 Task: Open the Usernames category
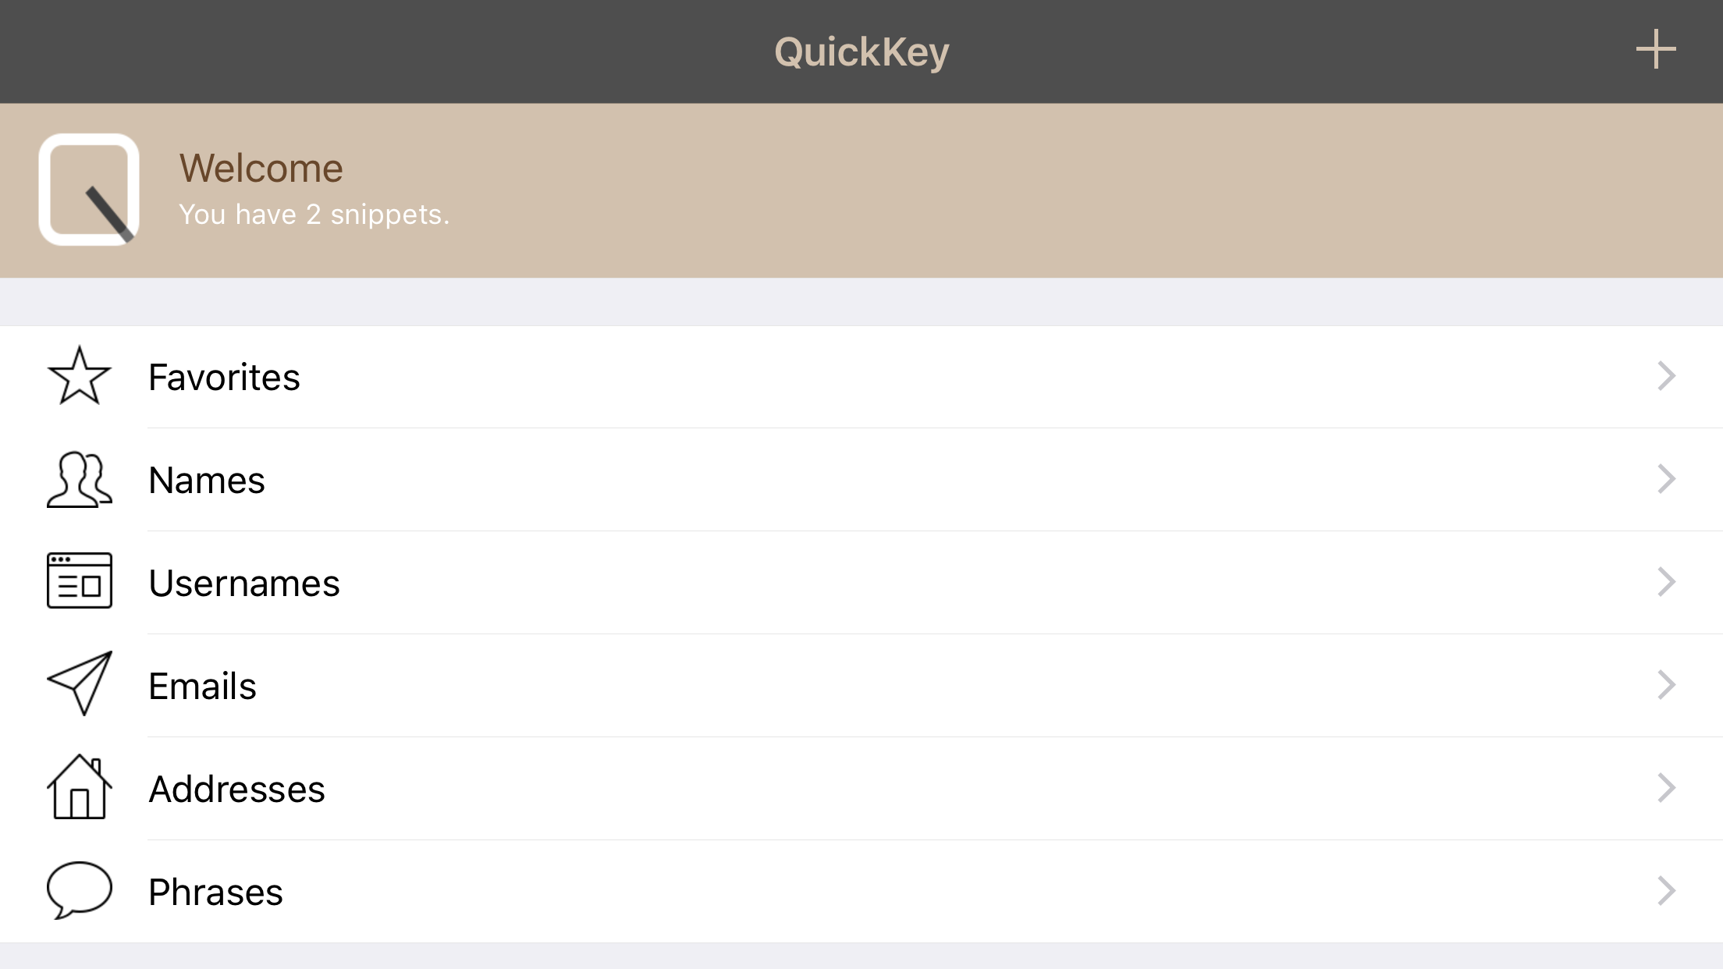[x=861, y=583]
